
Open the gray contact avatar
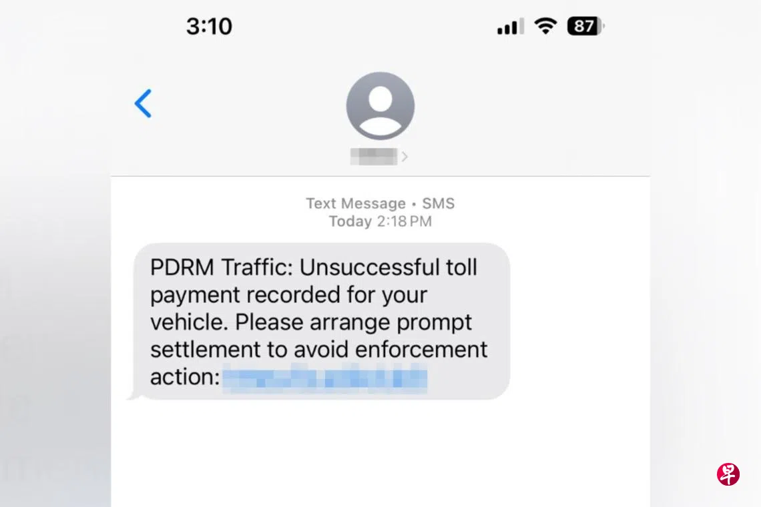tap(380, 106)
